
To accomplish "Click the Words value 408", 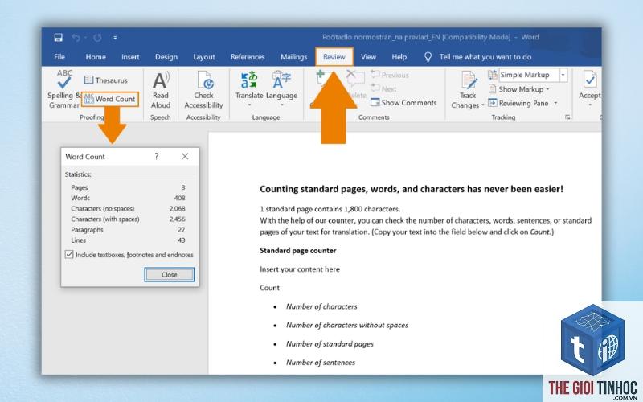I will pyautogui.click(x=179, y=198).
